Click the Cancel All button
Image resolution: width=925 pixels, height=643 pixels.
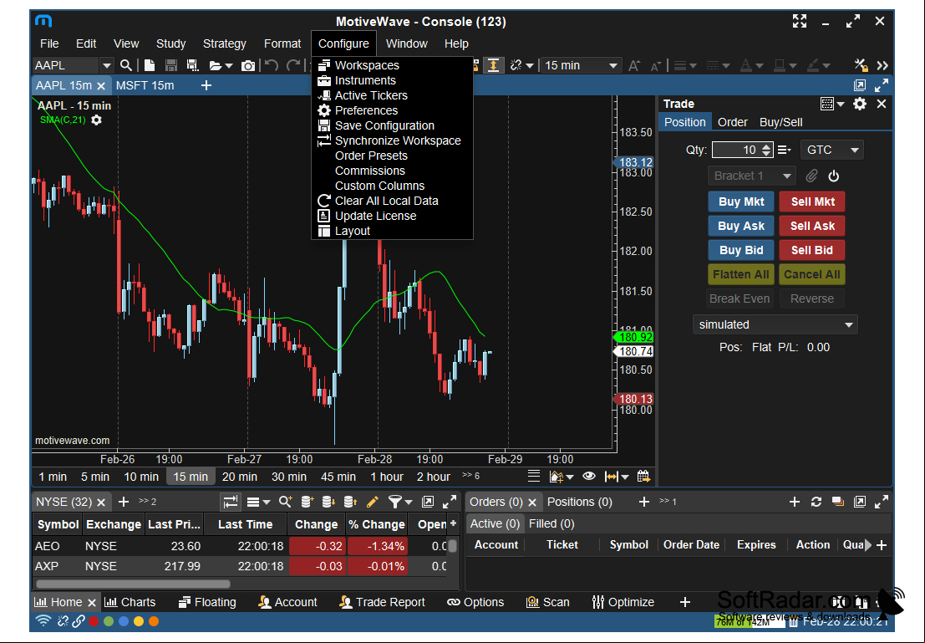point(812,274)
